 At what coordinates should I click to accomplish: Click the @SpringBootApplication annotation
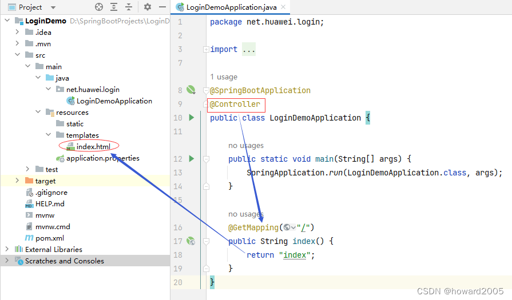(x=260, y=90)
